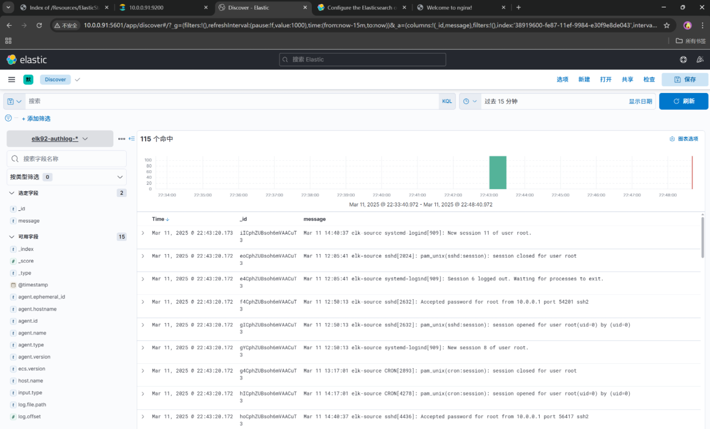Collapse the selected fields section
Image resolution: width=710 pixels, height=429 pixels.
(x=12, y=193)
